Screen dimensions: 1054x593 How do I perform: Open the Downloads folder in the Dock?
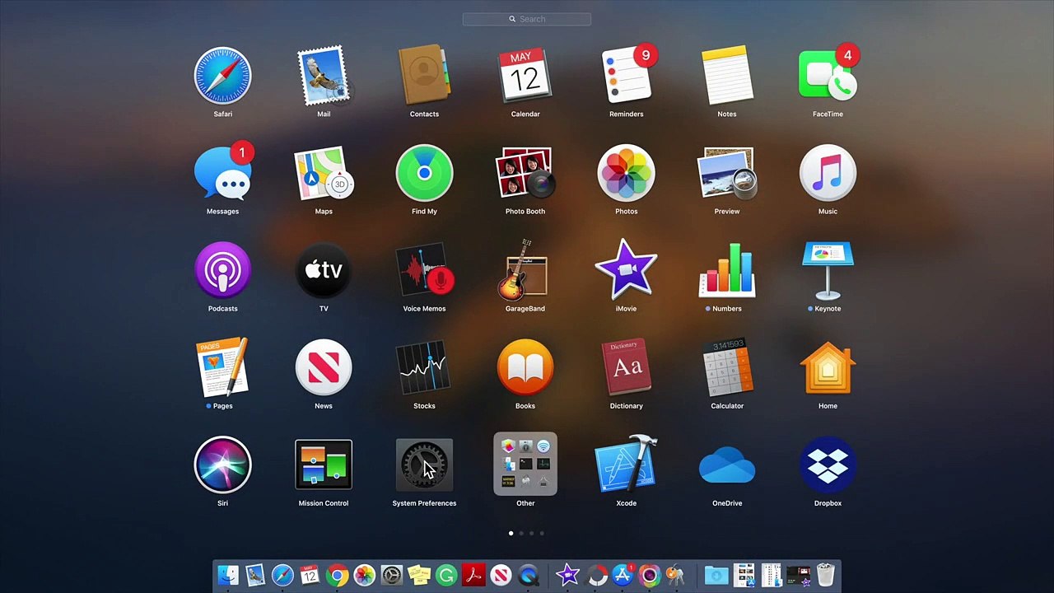click(716, 575)
